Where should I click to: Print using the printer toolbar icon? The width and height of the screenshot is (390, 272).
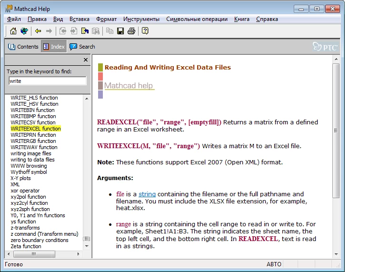click(131, 31)
